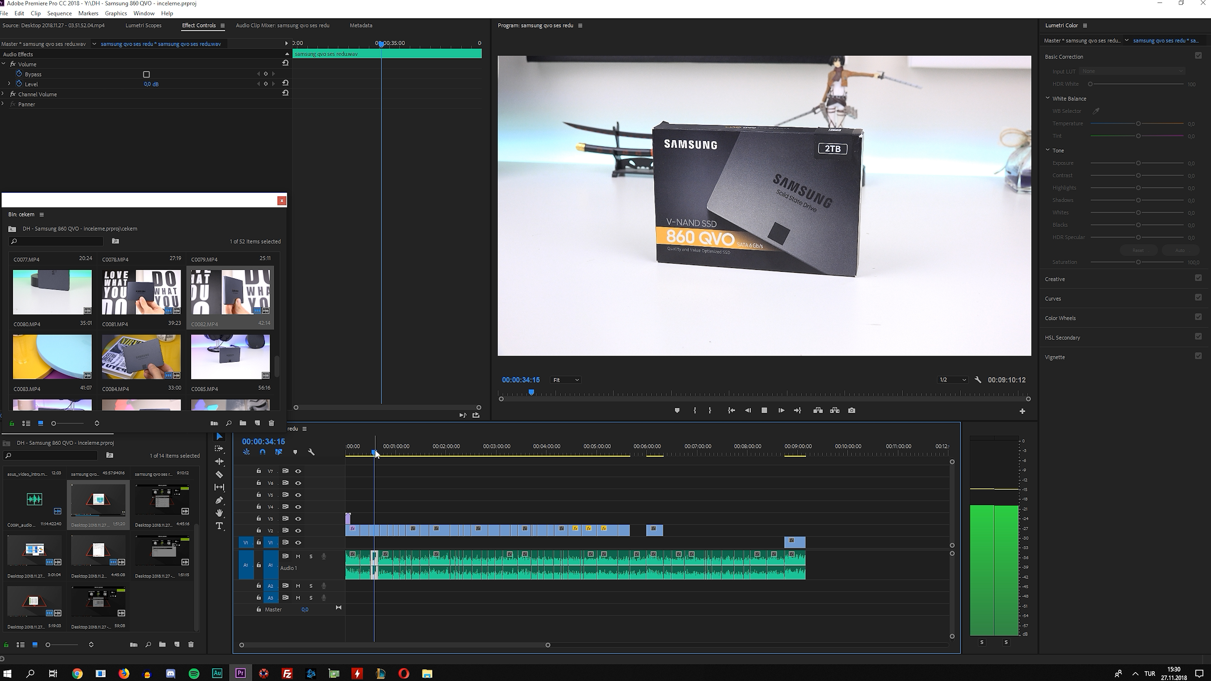Hide track V7 with eye icon
Viewport: 1211px width, 681px height.
[298, 471]
